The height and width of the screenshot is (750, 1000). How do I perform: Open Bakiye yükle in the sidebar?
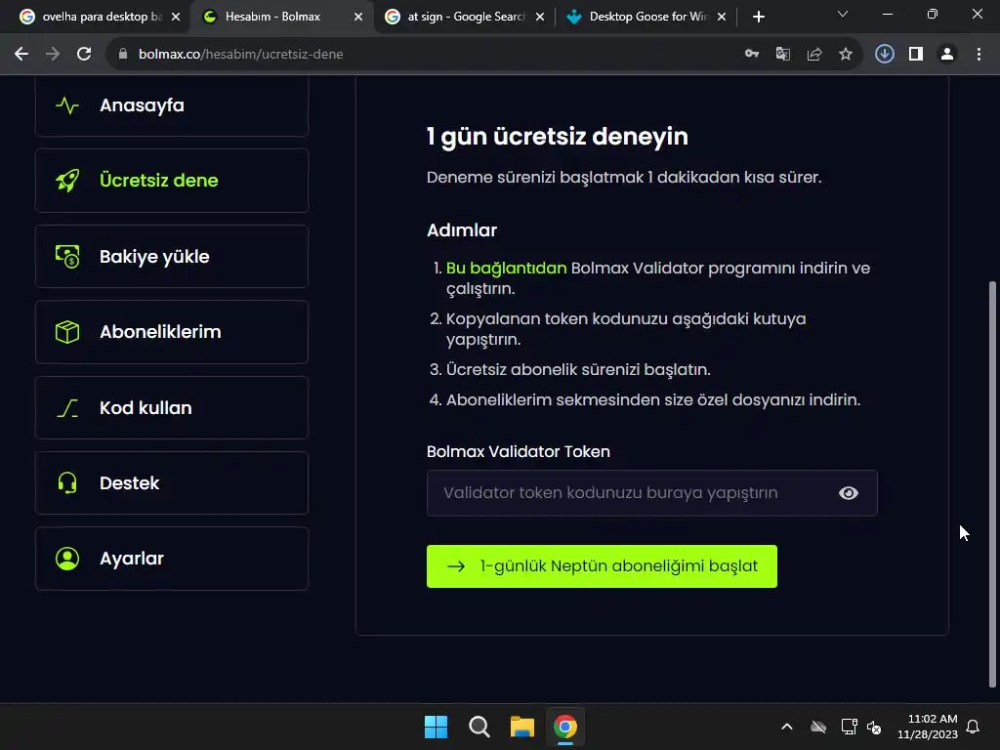[x=172, y=257]
